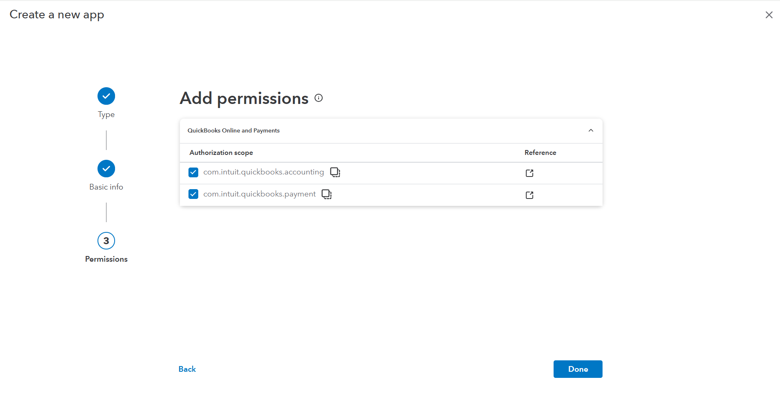Open payment scope reference link
The height and width of the screenshot is (406, 780).
529,195
